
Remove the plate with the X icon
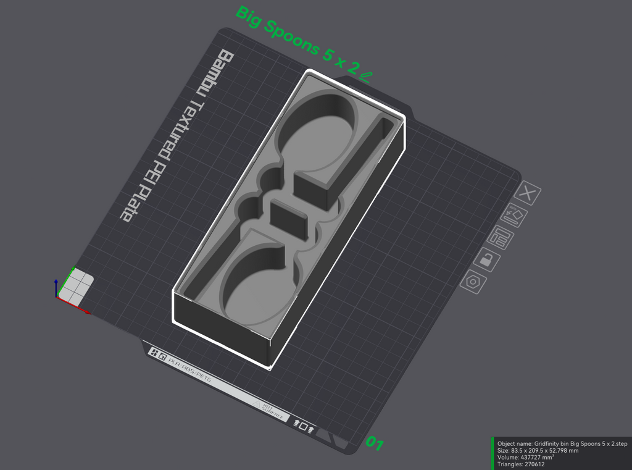527,193
